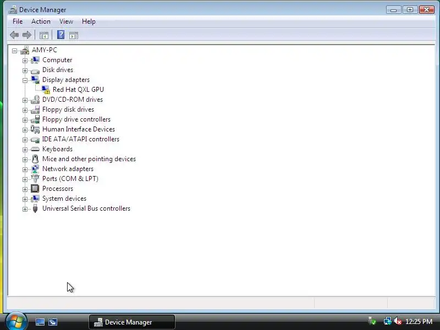440x330 pixels.
Task: Expand the Computer category
Action: coord(25,61)
